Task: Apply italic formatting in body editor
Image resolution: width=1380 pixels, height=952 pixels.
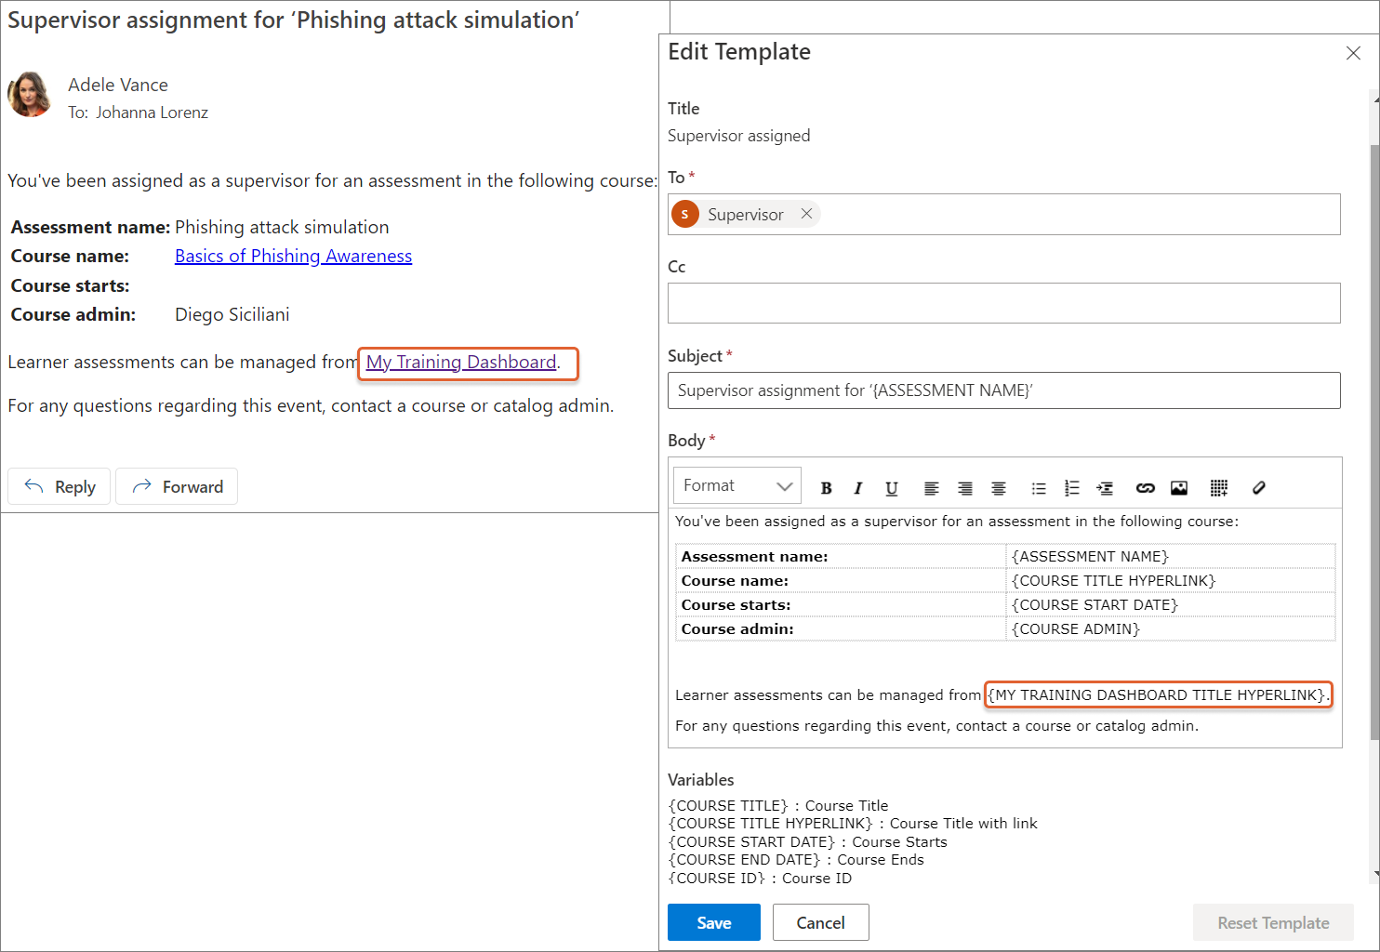Action: pos(857,488)
